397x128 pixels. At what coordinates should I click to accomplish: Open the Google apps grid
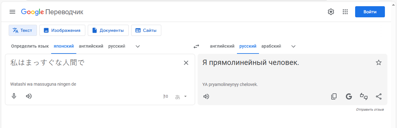point(345,12)
